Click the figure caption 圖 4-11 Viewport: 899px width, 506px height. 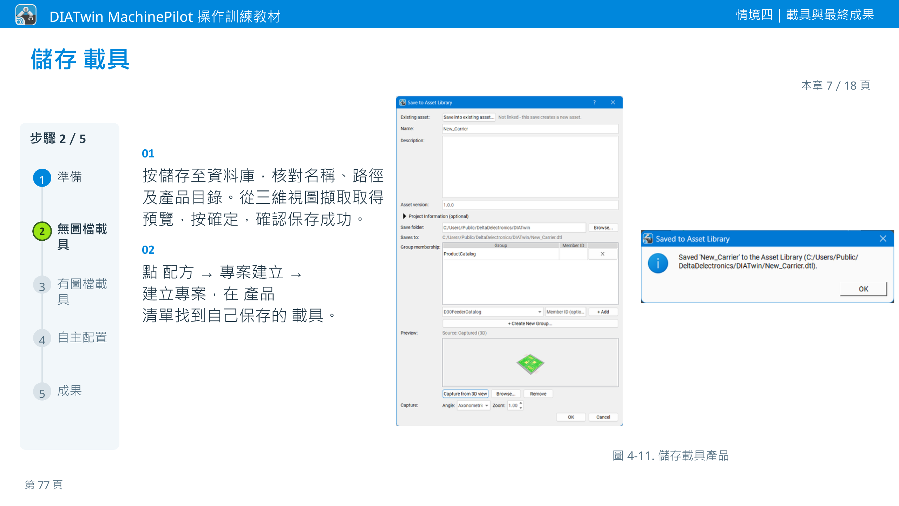(670, 455)
